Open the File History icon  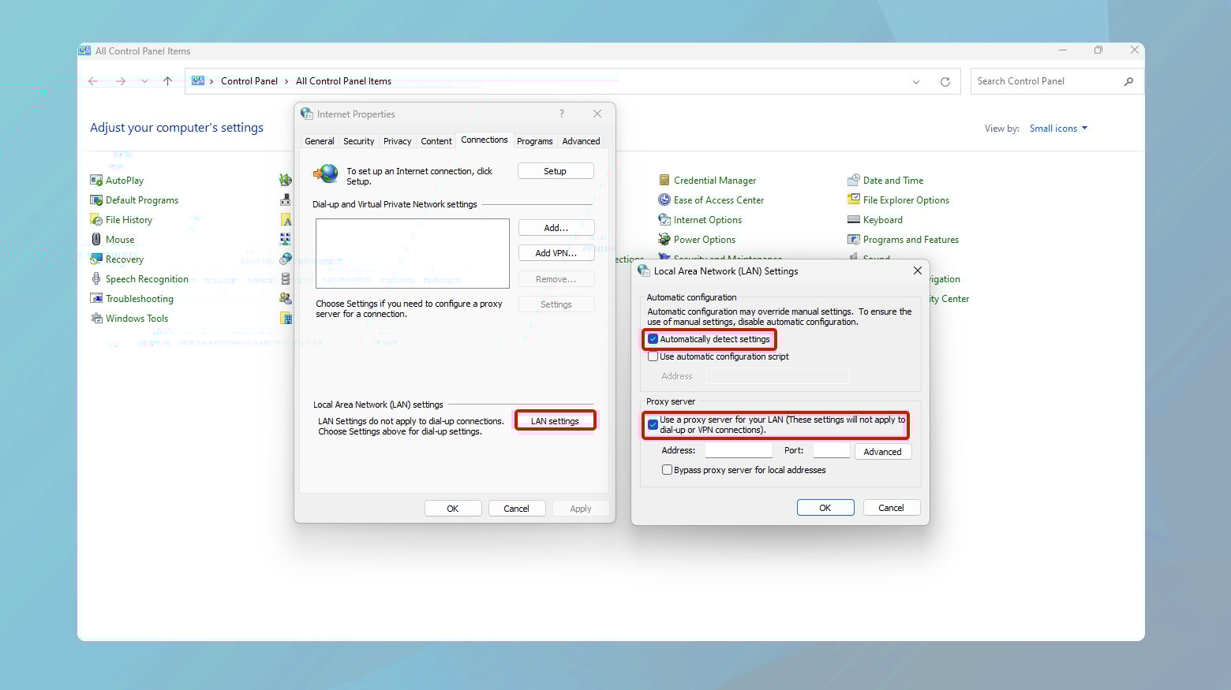(96, 220)
